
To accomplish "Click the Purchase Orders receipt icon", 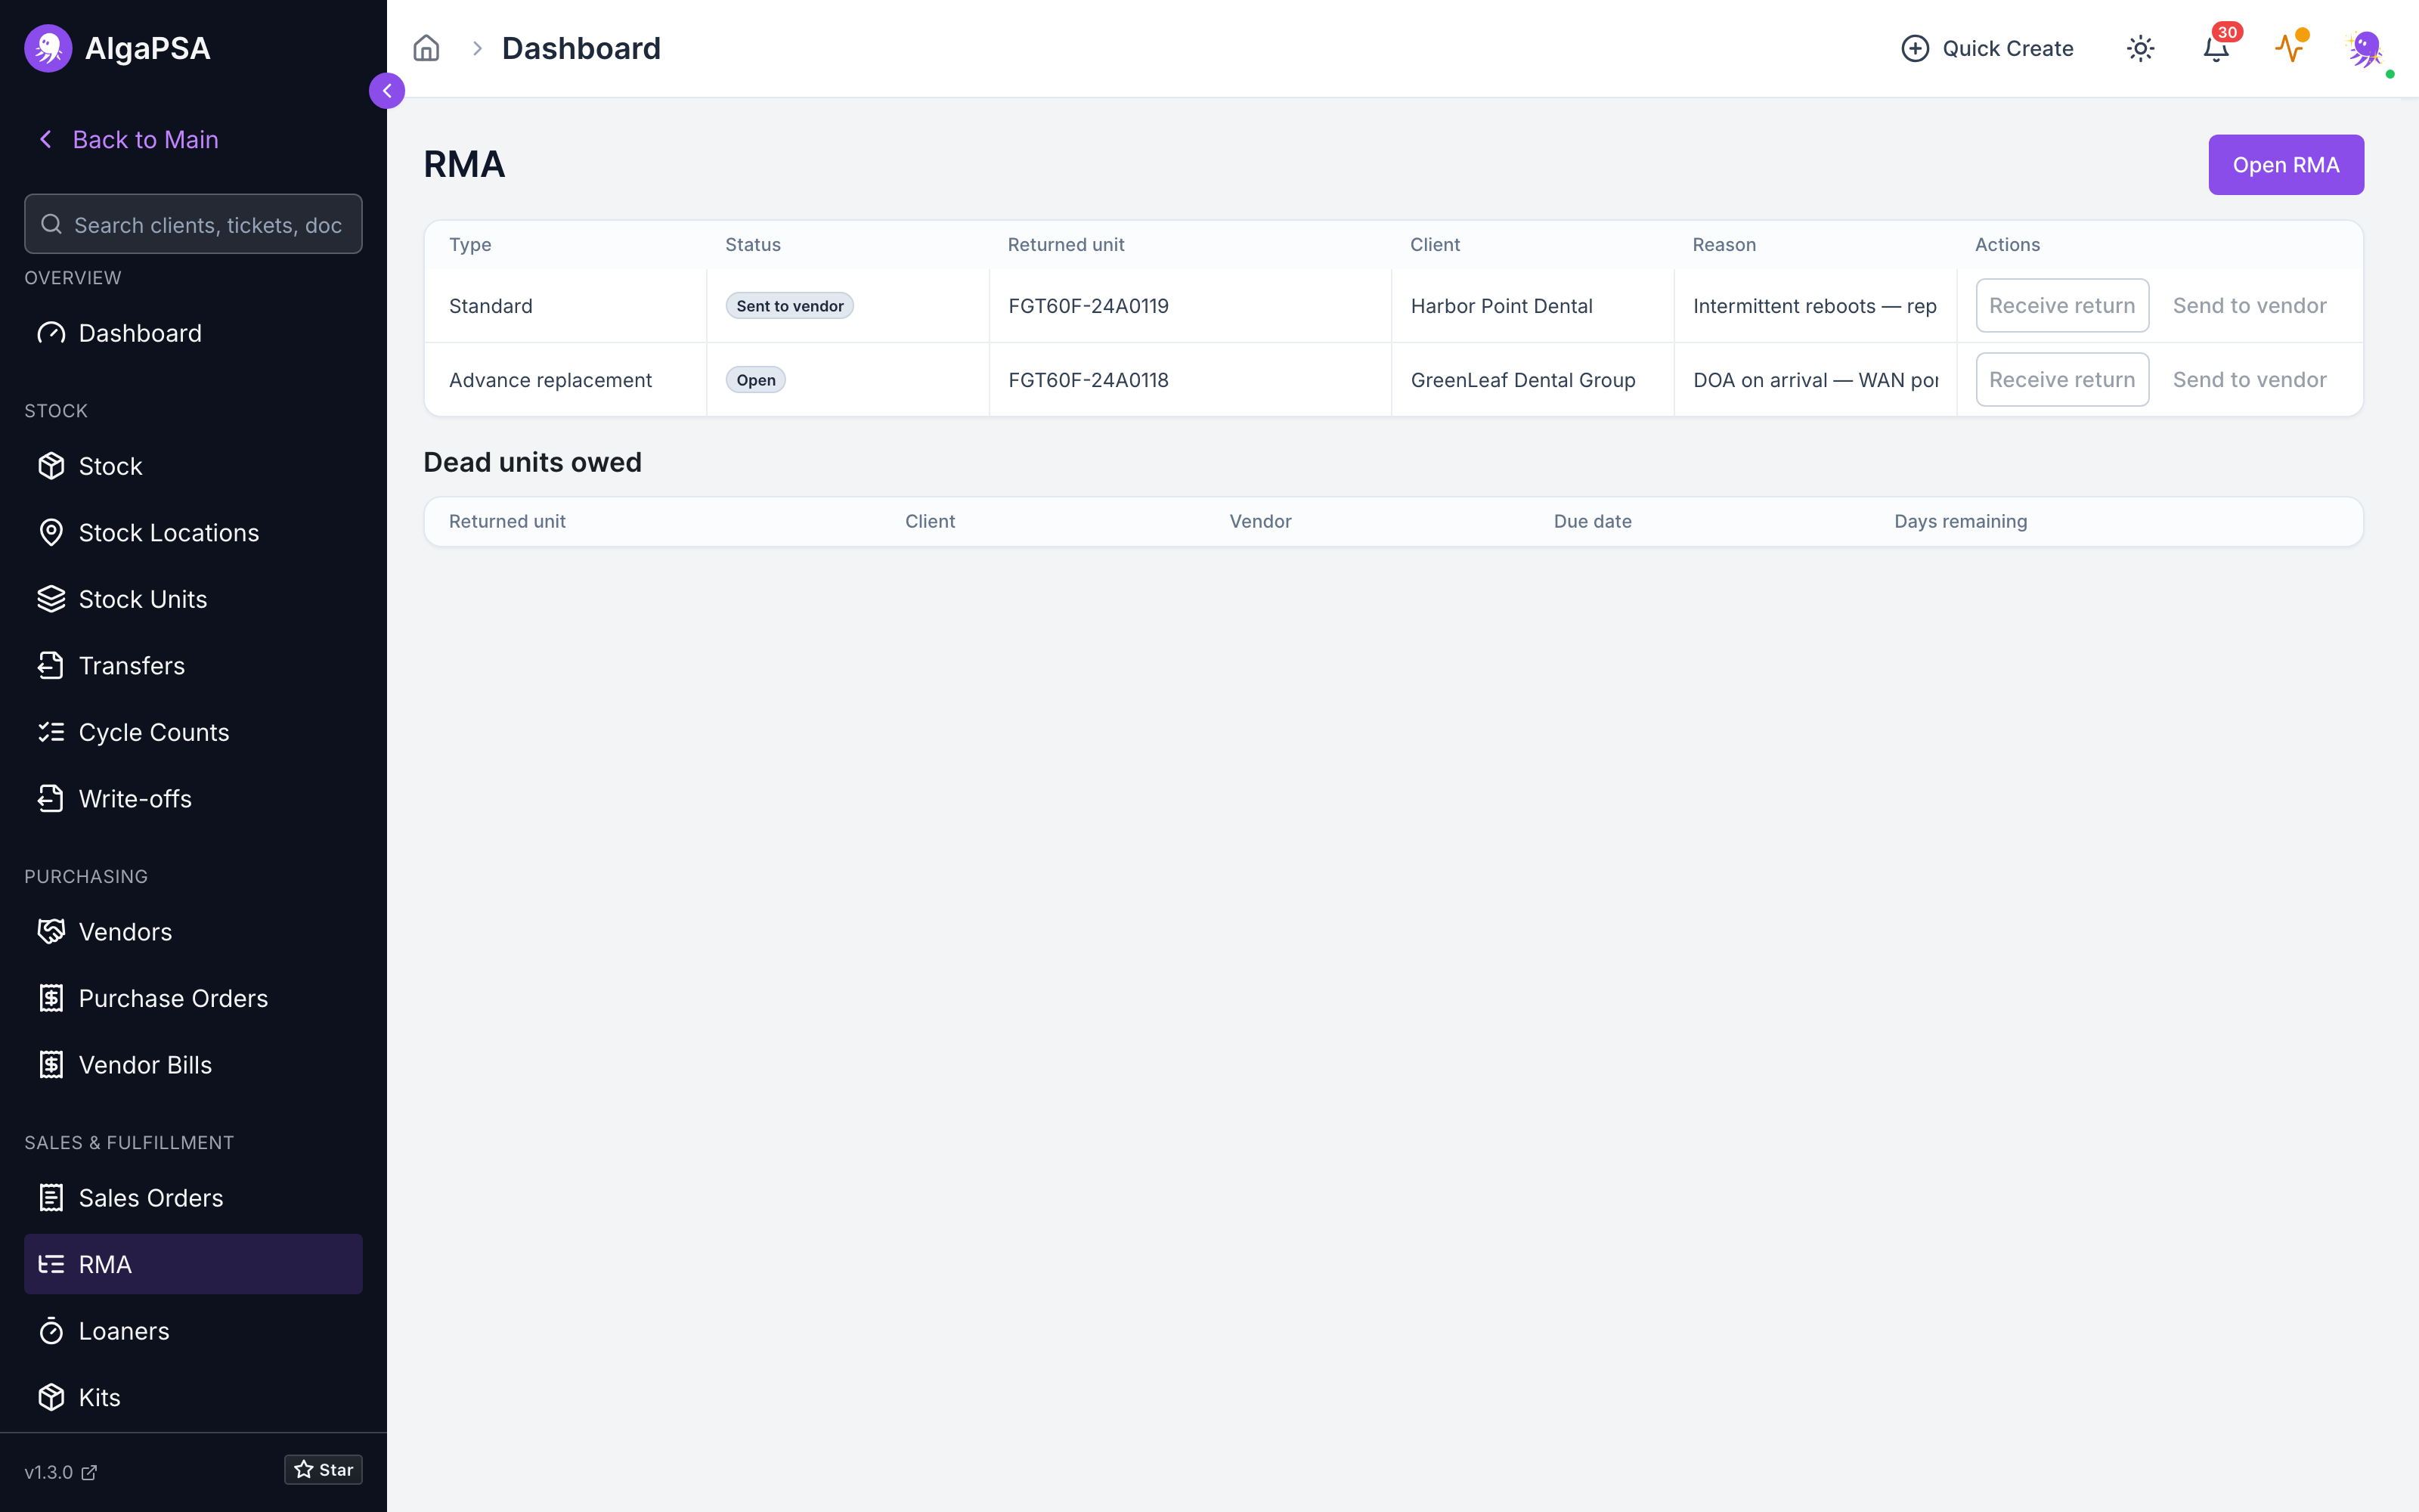I will 51,998.
